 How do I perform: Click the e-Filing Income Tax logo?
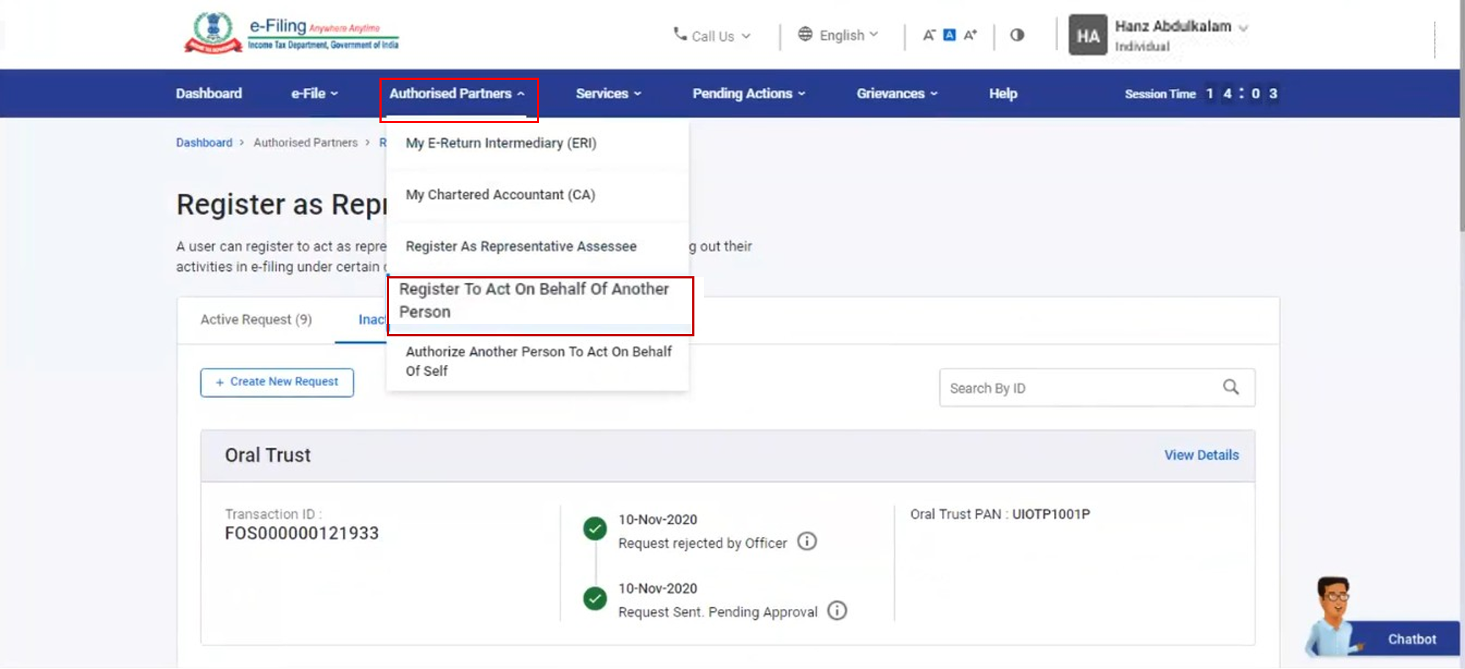(291, 34)
